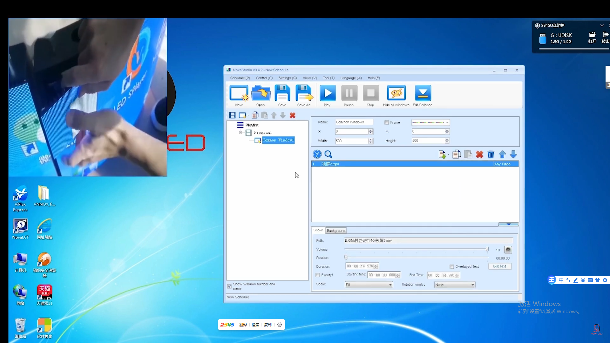
Task: Copy the selected media item
Action: point(457,154)
